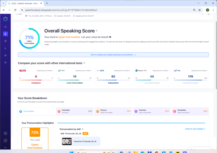This screenshot has height=153, width=217.
Task: Click the Chrome icon in the taskbar
Action: (157, 152)
